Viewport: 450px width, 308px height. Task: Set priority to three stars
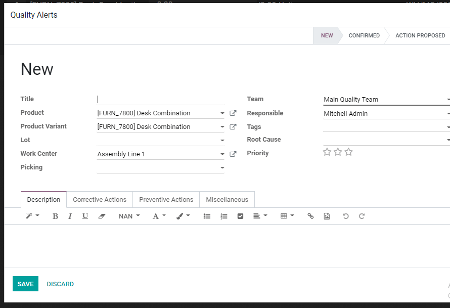(348, 152)
